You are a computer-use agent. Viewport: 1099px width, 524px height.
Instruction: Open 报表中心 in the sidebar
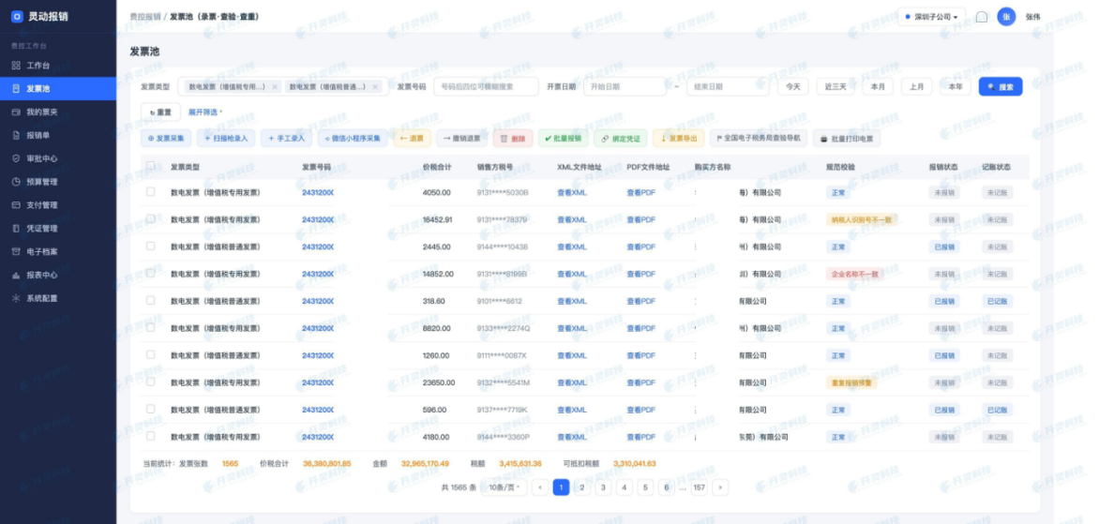tap(58, 275)
